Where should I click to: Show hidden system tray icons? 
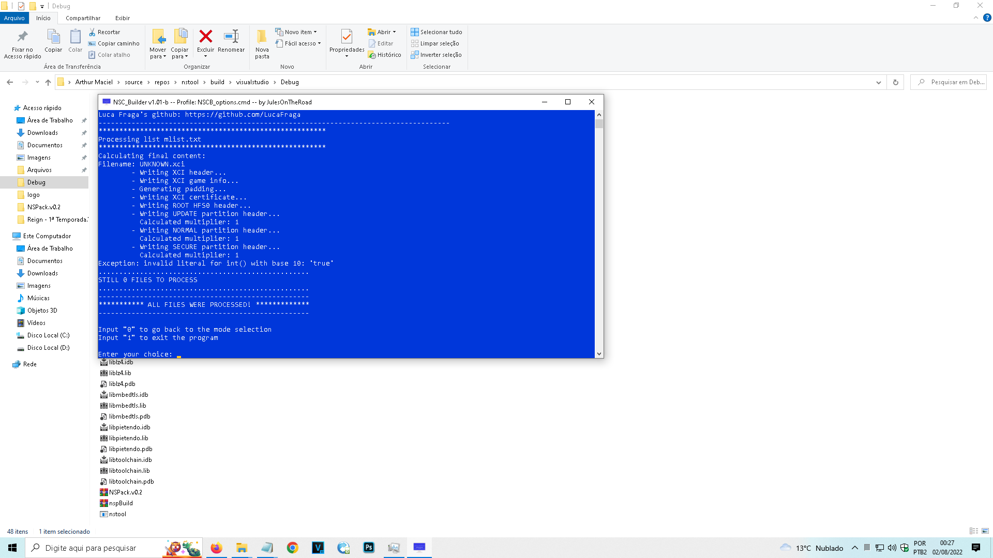854,548
